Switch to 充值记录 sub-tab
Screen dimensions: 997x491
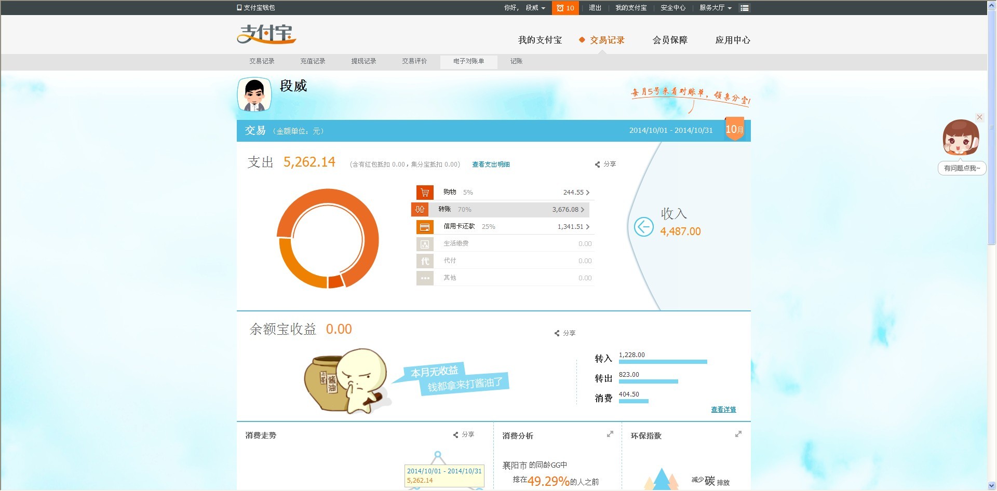pyautogui.click(x=313, y=61)
